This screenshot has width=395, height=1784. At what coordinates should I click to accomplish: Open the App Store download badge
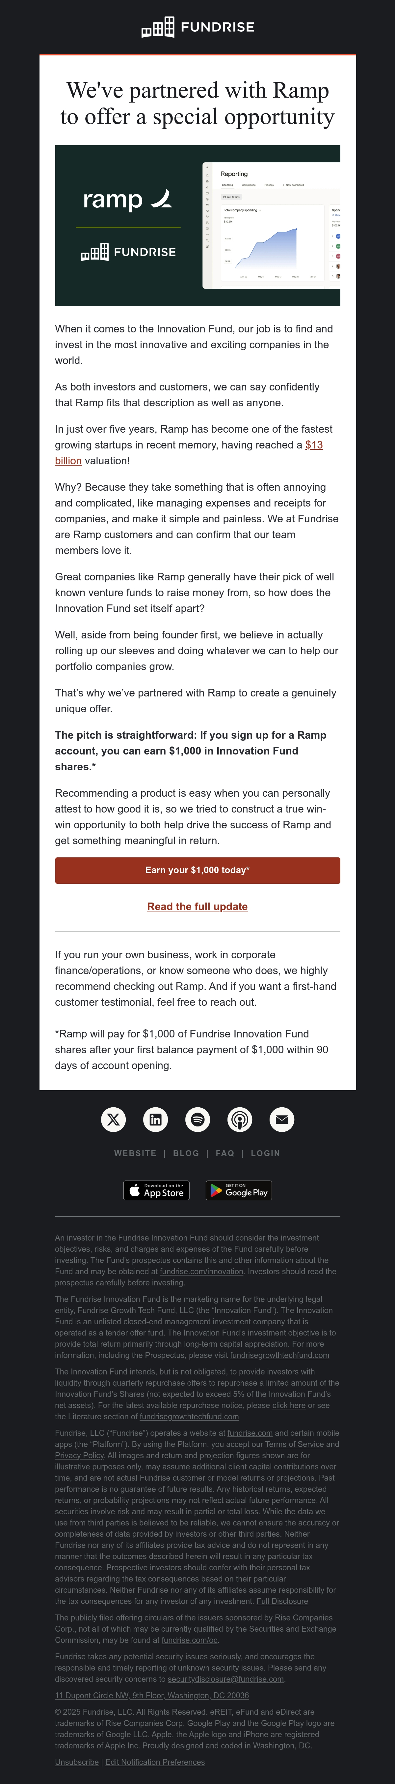tap(156, 1190)
